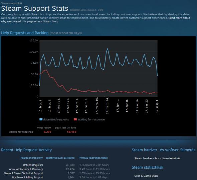Click the Steam hardver- és szoftver-felmérés heading
197x180 pixels.
click(x=164, y=150)
